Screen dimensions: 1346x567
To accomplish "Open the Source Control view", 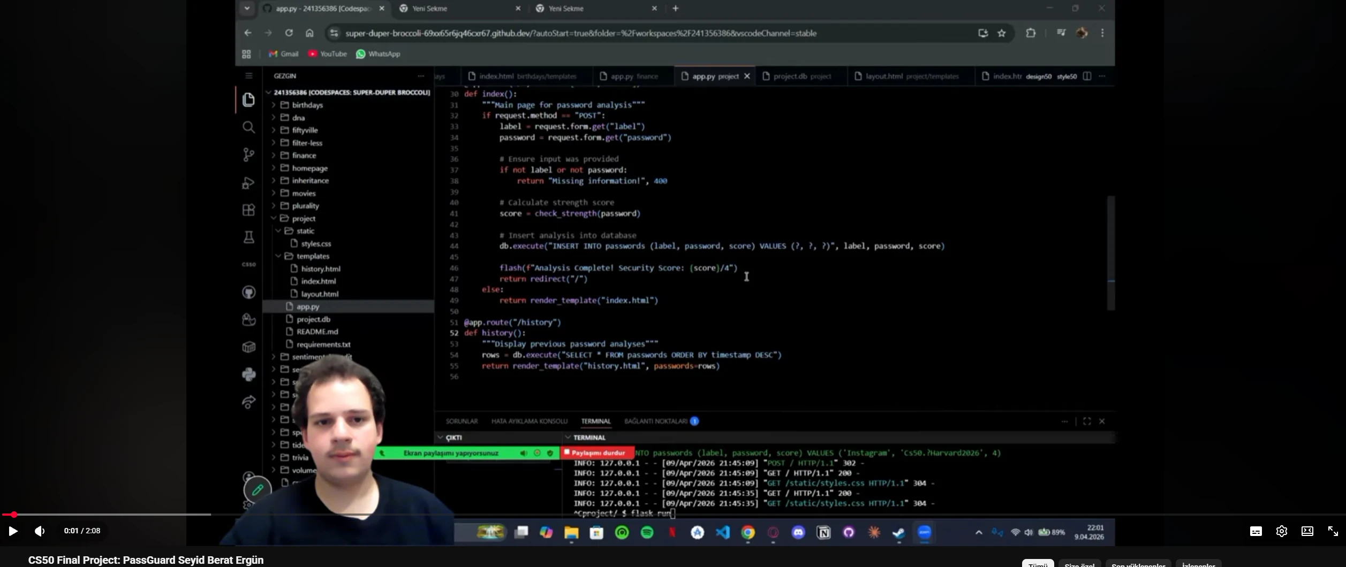I will [248, 155].
